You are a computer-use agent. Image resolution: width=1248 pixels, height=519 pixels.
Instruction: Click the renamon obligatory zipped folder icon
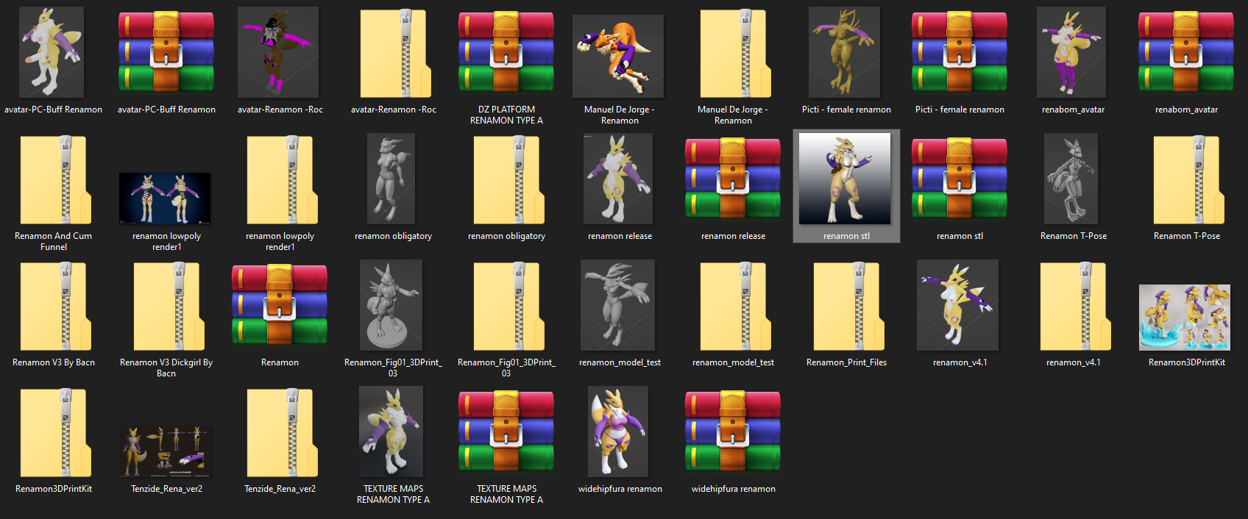coord(508,179)
